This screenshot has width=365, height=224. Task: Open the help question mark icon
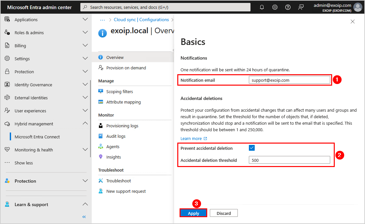click(288, 7)
